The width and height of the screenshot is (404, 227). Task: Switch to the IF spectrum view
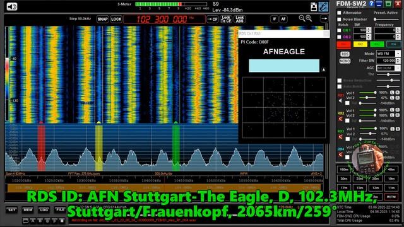275,19
